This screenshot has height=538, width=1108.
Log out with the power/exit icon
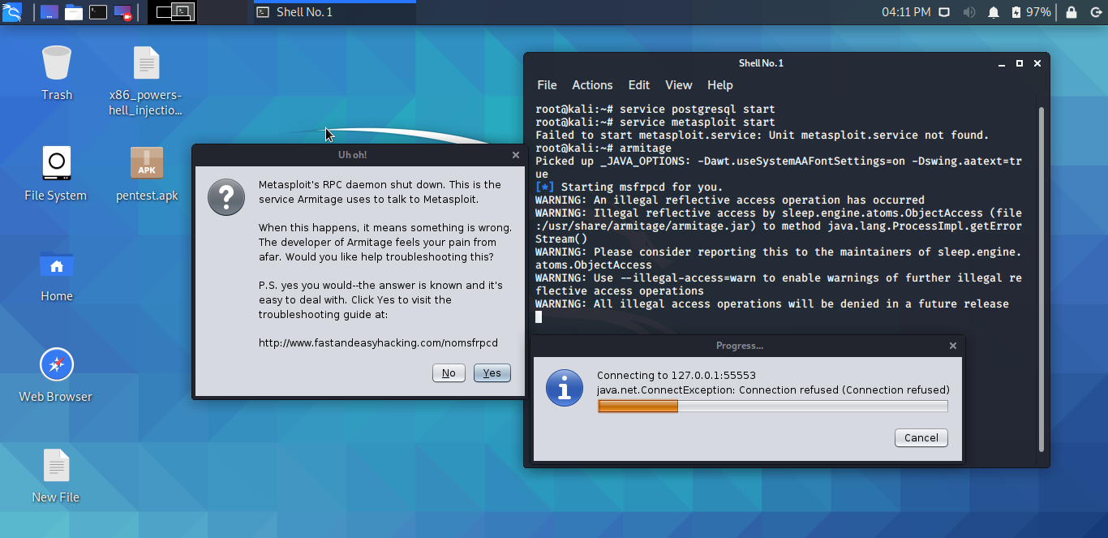pos(1098,12)
